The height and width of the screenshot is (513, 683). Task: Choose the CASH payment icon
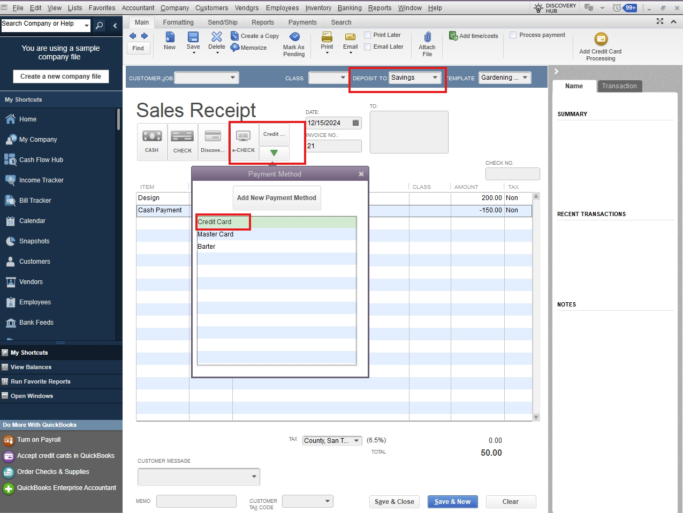tap(152, 142)
